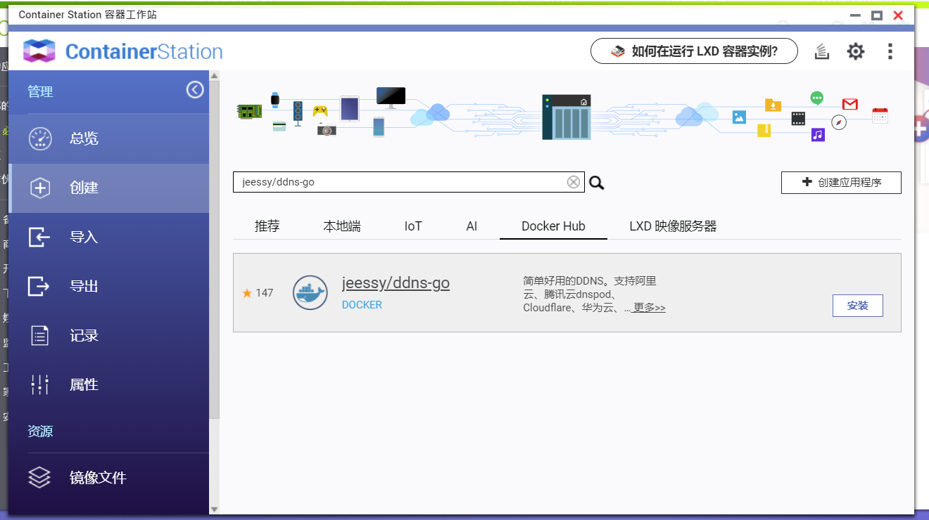Click the 属性 sliders icon

(40, 384)
